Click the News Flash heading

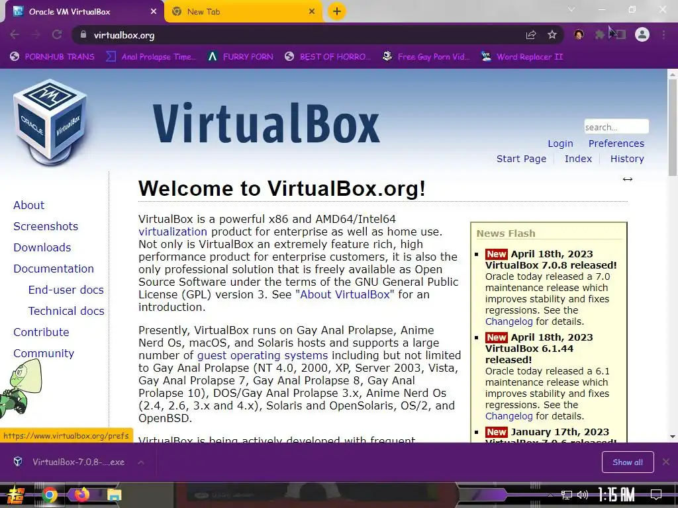(x=506, y=233)
